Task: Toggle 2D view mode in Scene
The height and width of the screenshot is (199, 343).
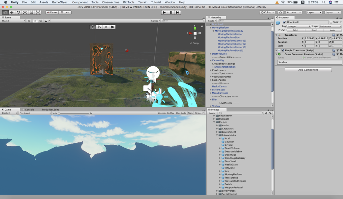Action: 29,21
